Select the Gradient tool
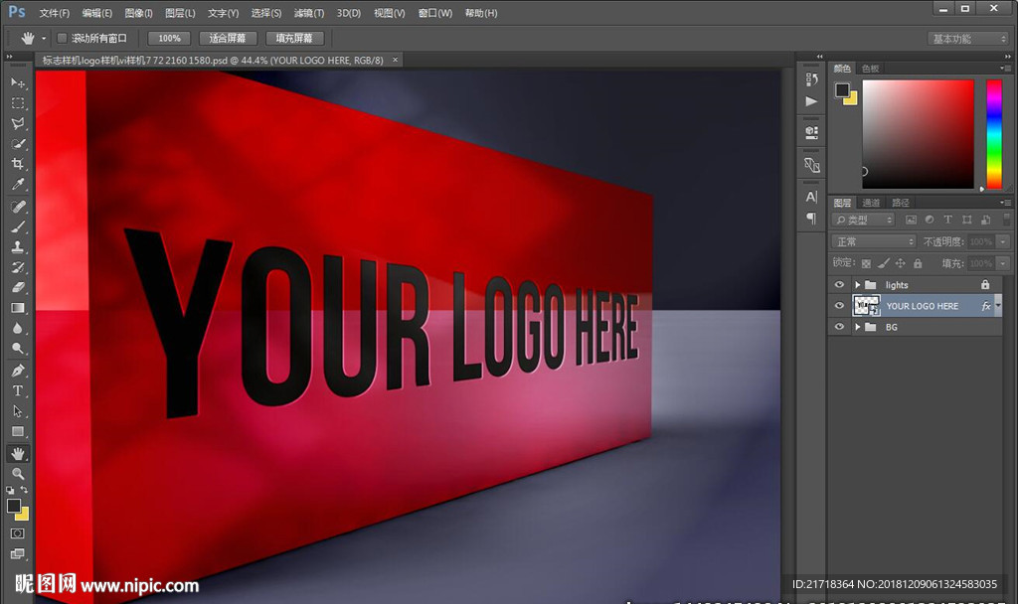Screen dimensions: 1018x604 point(18,308)
